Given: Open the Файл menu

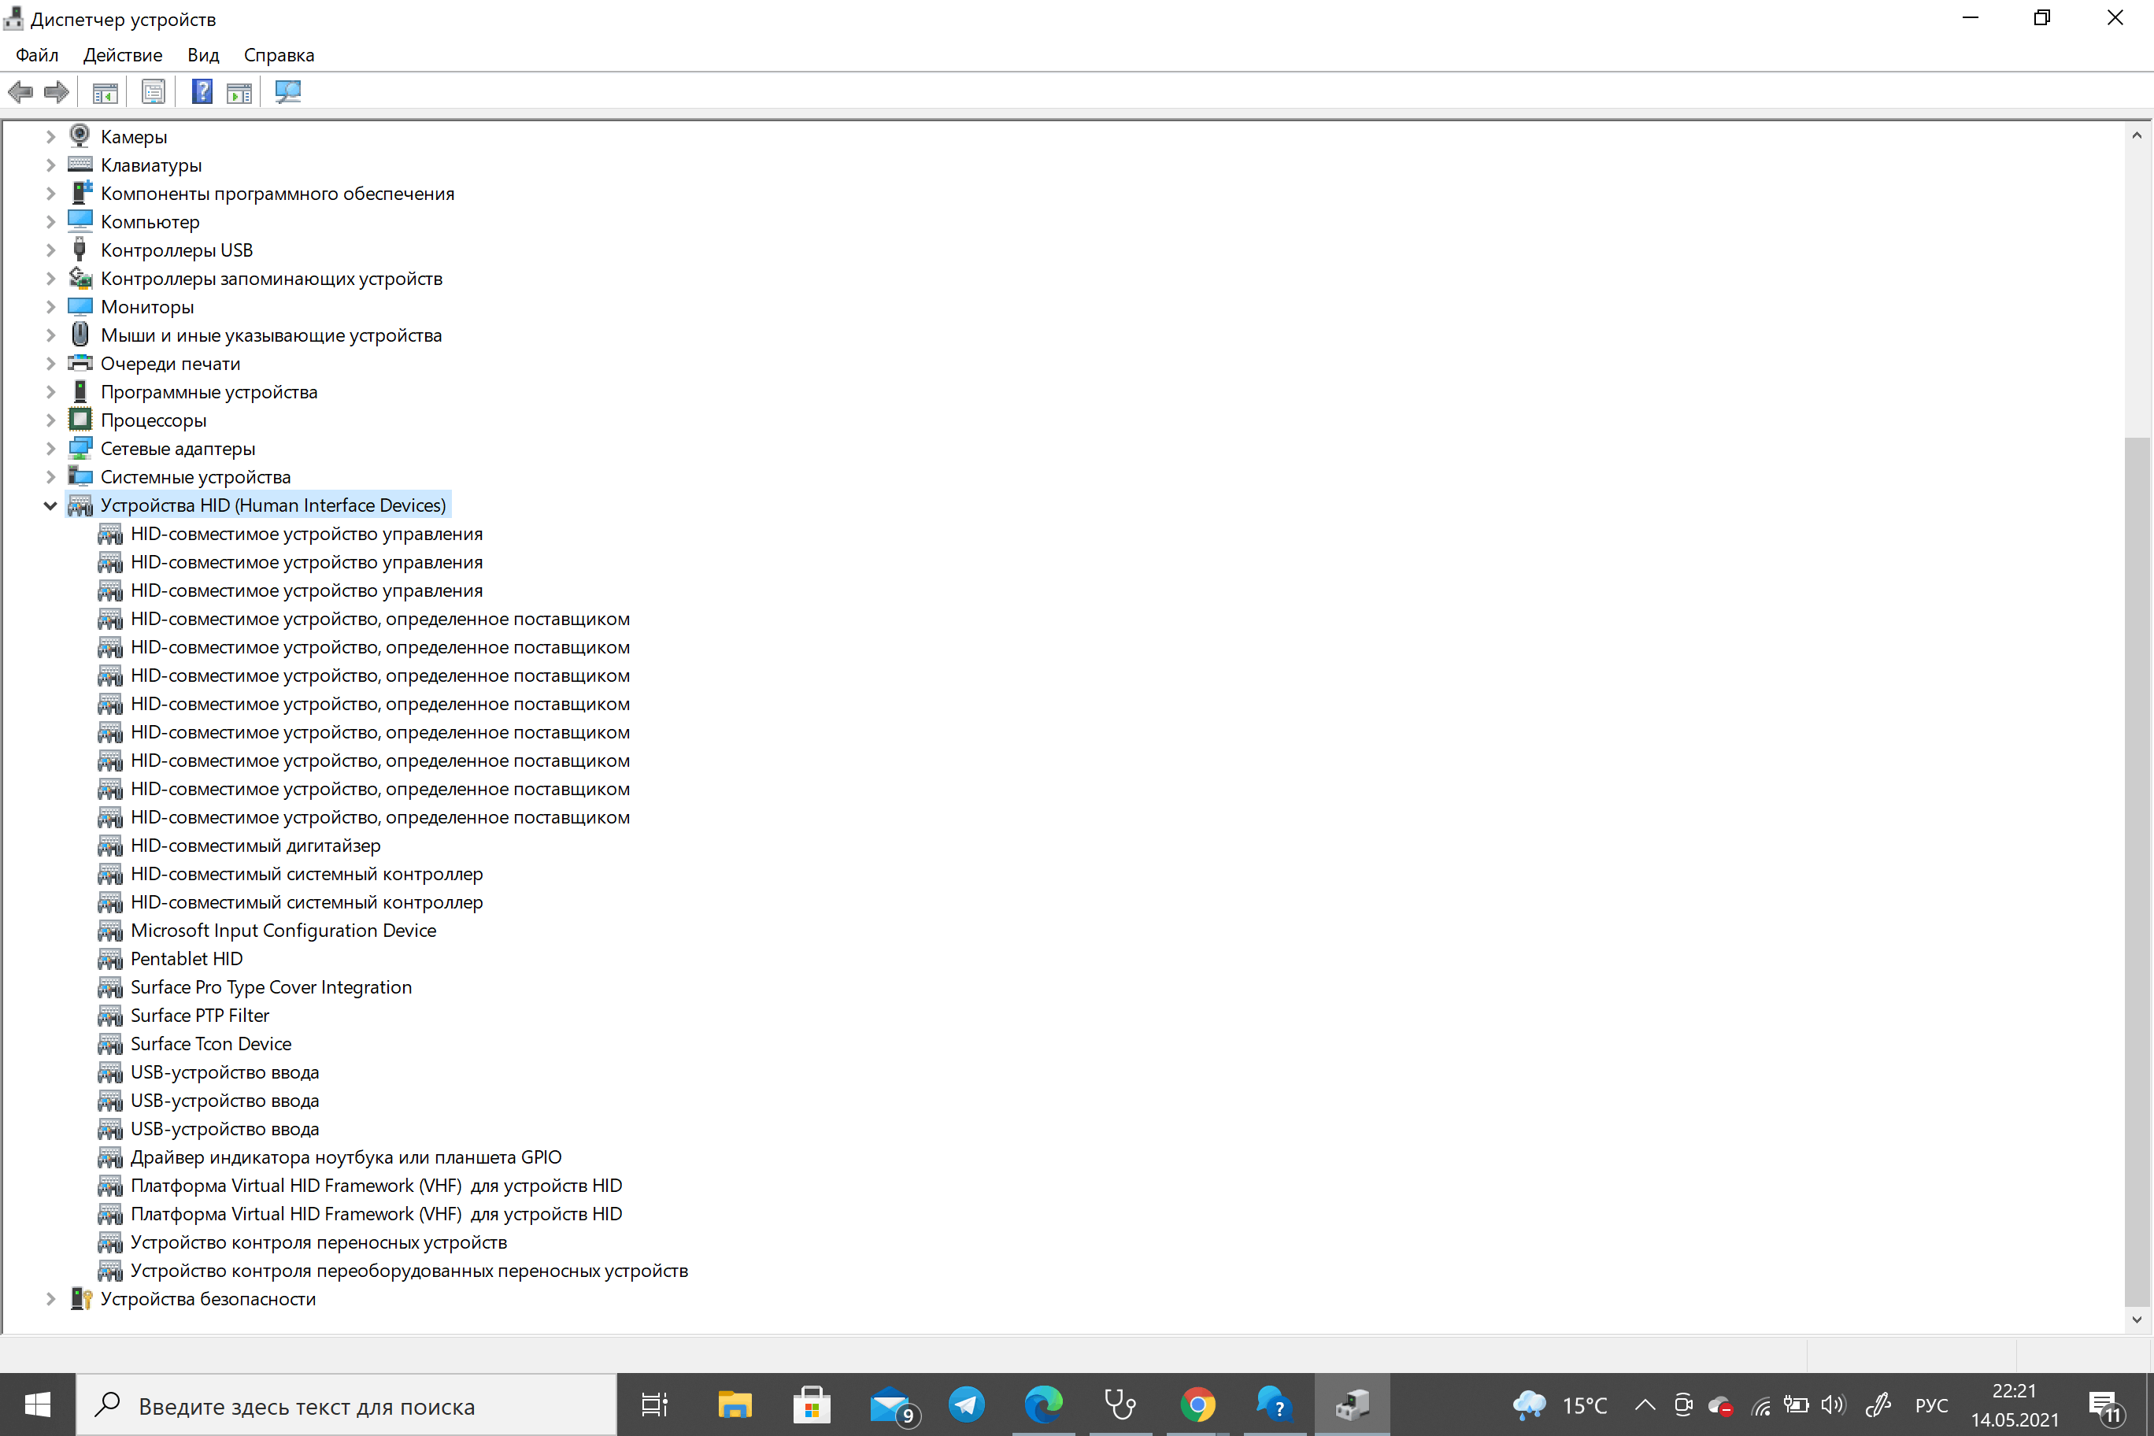Looking at the screenshot, I should (x=35, y=54).
